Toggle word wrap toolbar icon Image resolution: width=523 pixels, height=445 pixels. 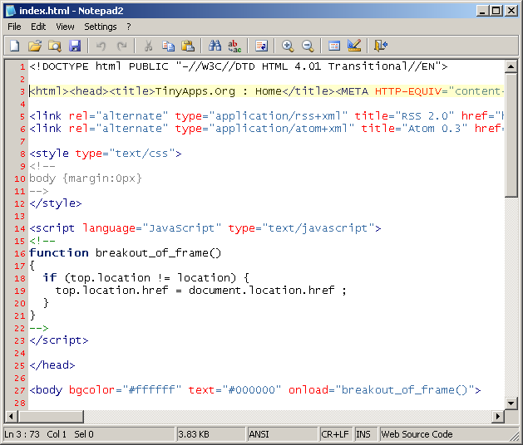(x=261, y=46)
